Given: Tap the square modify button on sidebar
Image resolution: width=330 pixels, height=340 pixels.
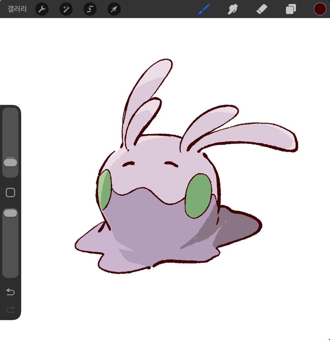Looking at the screenshot, I should 10,192.
